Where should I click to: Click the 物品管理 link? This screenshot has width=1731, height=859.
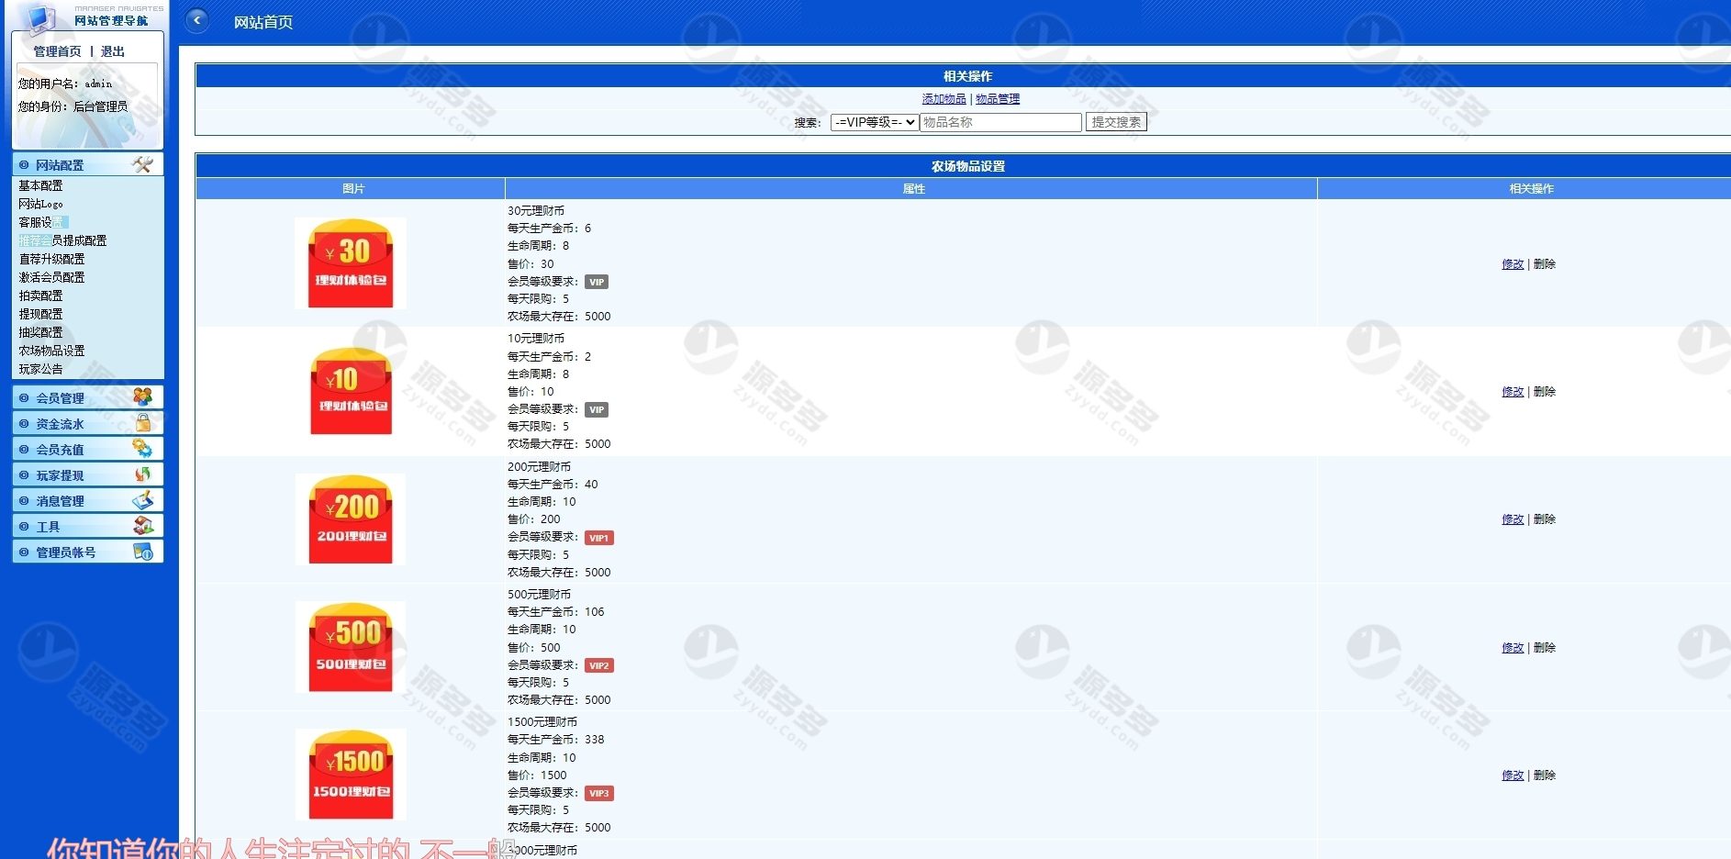click(998, 99)
